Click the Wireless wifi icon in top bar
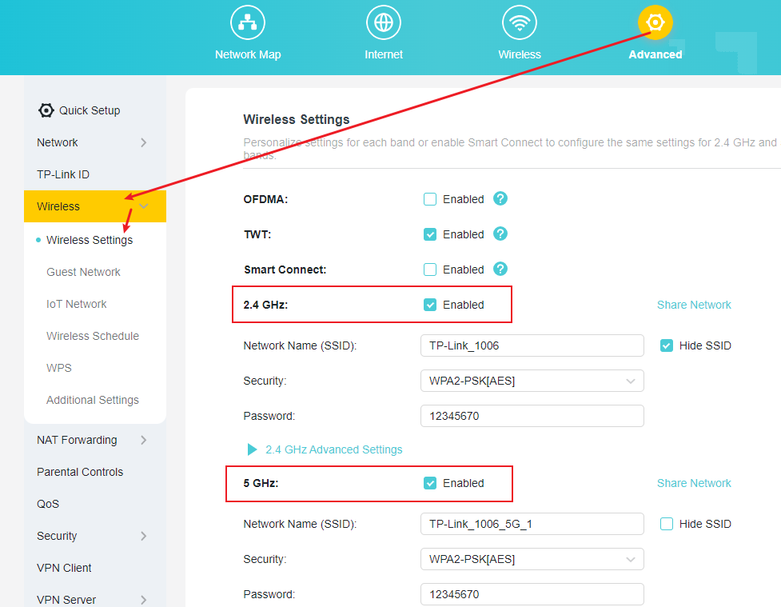This screenshot has width=781, height=607. click(x=520, y=22)
